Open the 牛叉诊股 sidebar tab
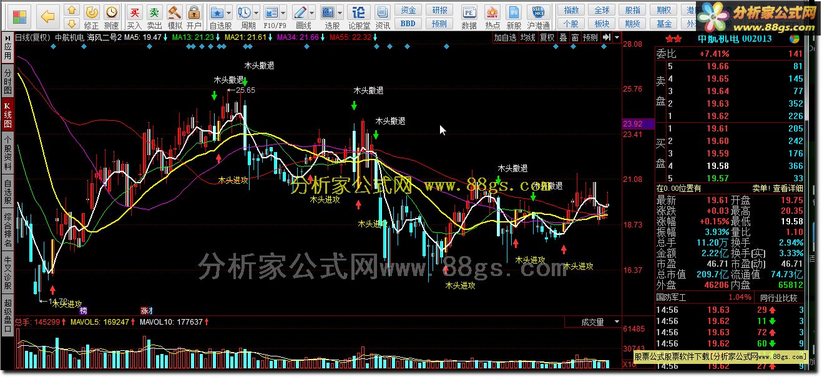The image size is (822, 377). tap(7, 272)
